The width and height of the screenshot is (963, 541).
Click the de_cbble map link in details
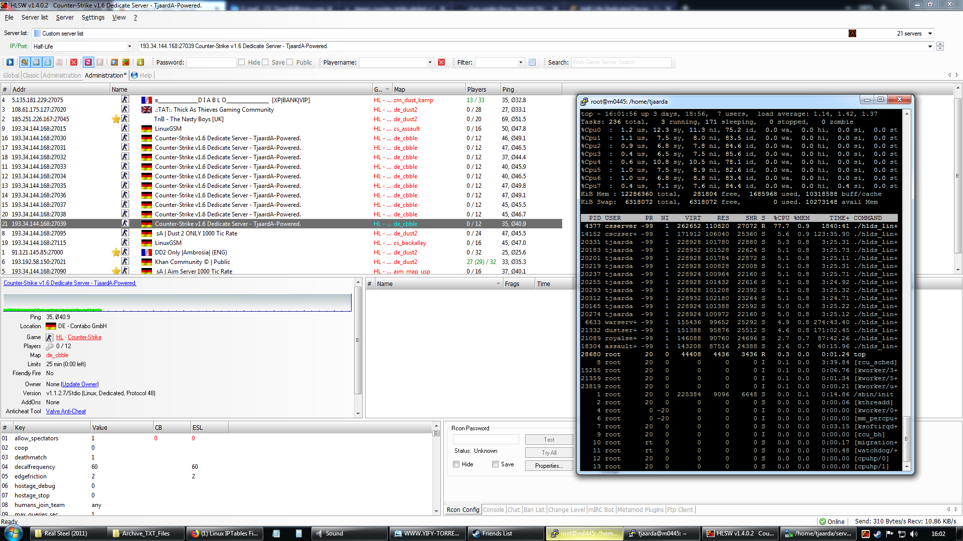(x=57, y=355)
